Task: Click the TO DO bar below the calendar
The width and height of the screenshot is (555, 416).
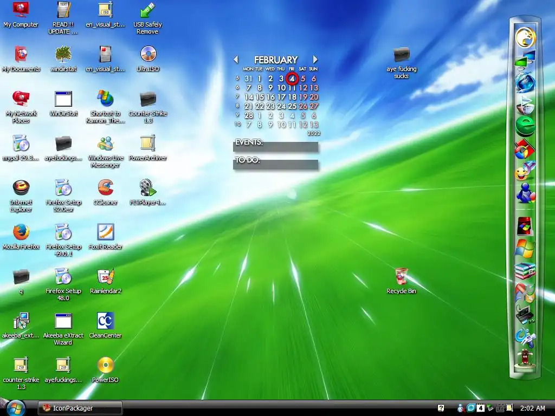Action: click(276, 165)
